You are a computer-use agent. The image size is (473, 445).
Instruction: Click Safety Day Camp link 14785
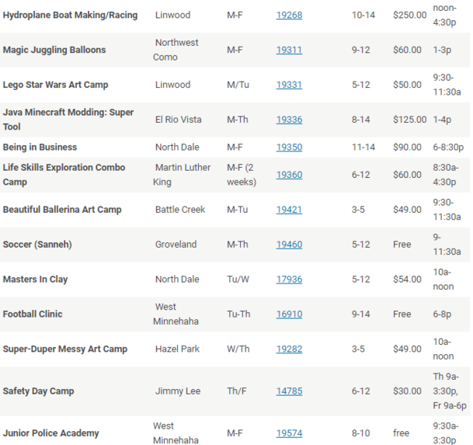pos(289,391)
